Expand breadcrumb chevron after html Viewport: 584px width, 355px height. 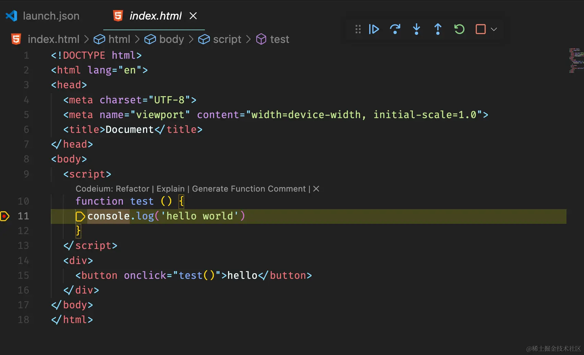pos(137,39)
